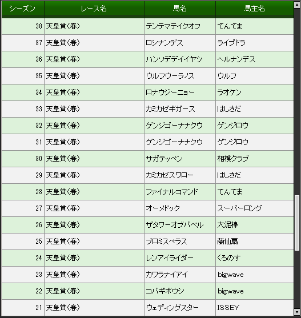Select horse ファイナルコマンド
301x318 pixels.
coord(171,192)
